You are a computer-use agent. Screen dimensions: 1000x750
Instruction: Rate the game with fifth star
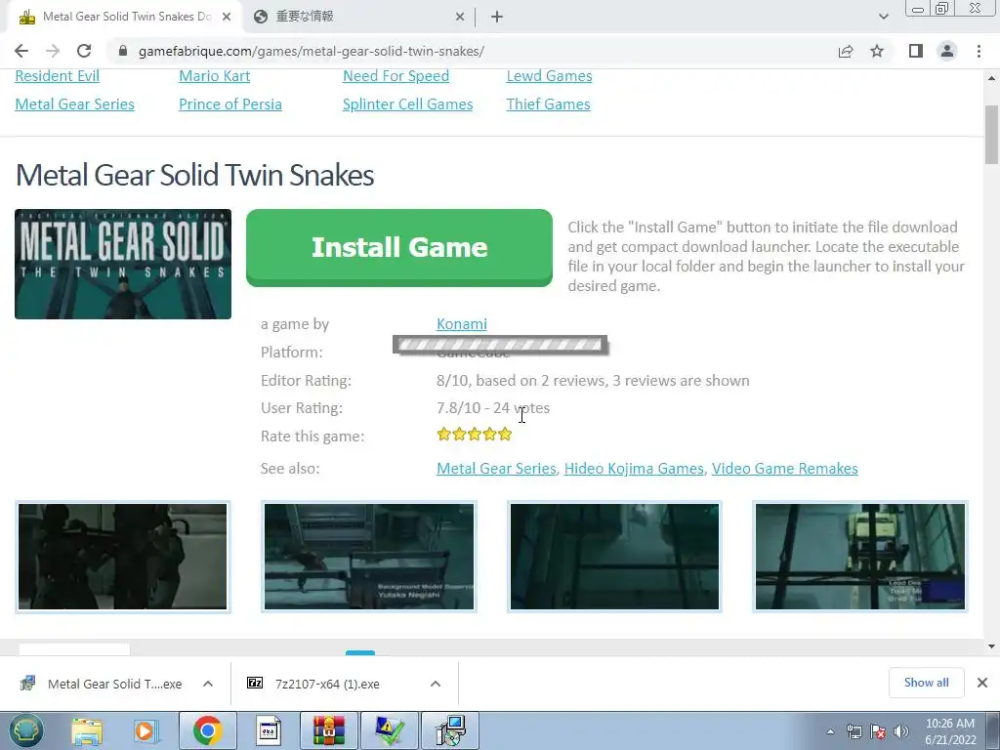click(505, 435)
